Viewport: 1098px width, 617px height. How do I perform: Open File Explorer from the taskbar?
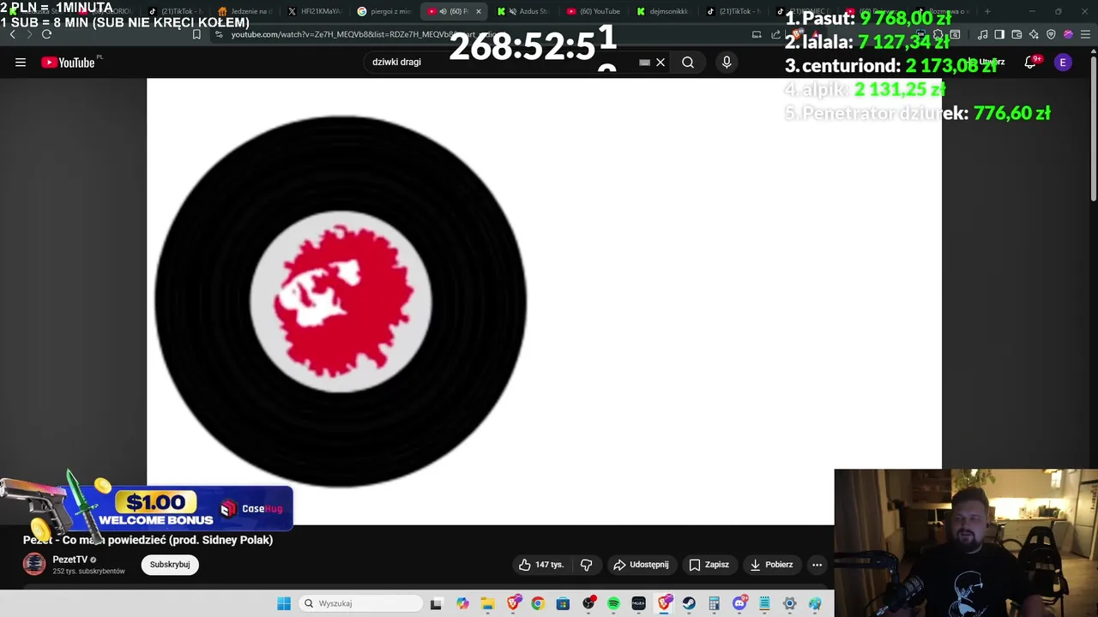tap(487, 603)
